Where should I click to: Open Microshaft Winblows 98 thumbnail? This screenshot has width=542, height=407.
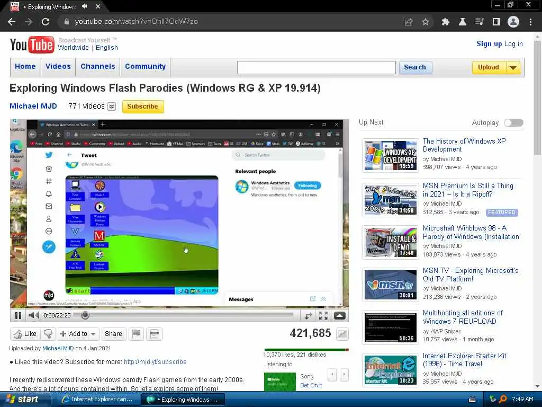pyautogui.click(x=391, y=242)
